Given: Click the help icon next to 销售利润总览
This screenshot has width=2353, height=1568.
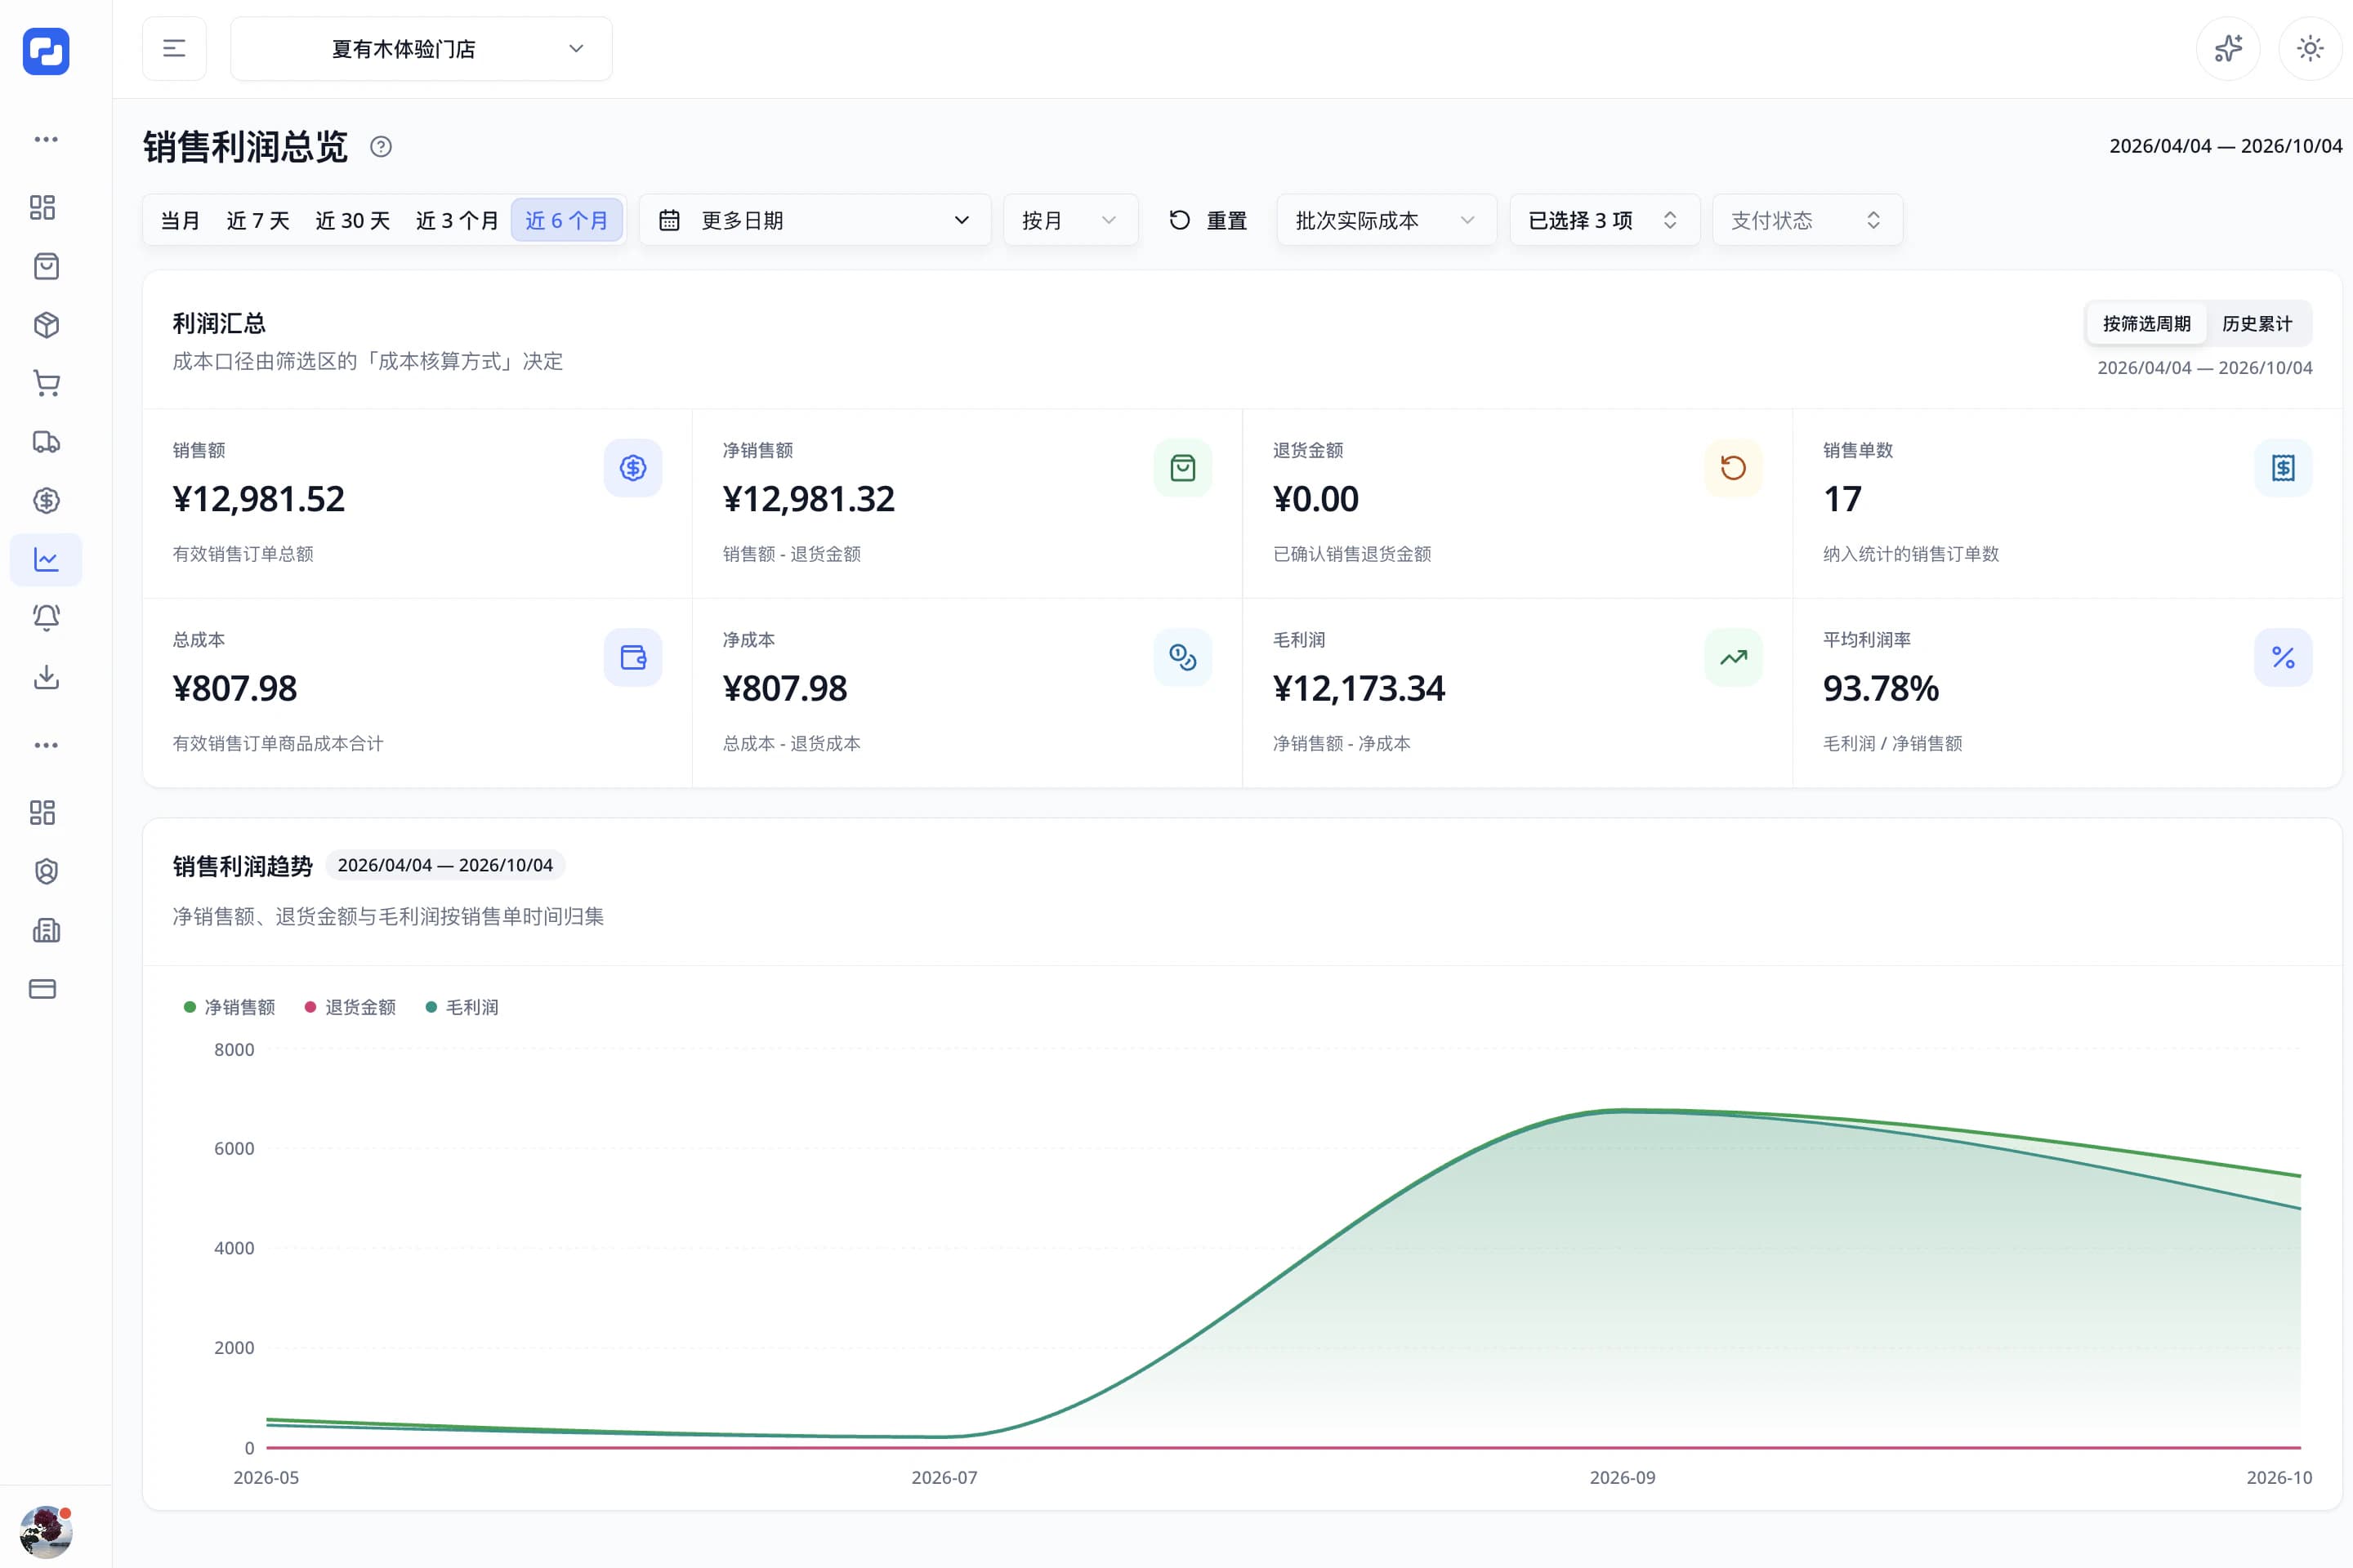Looking at the screenshot, I should [382, 147].
